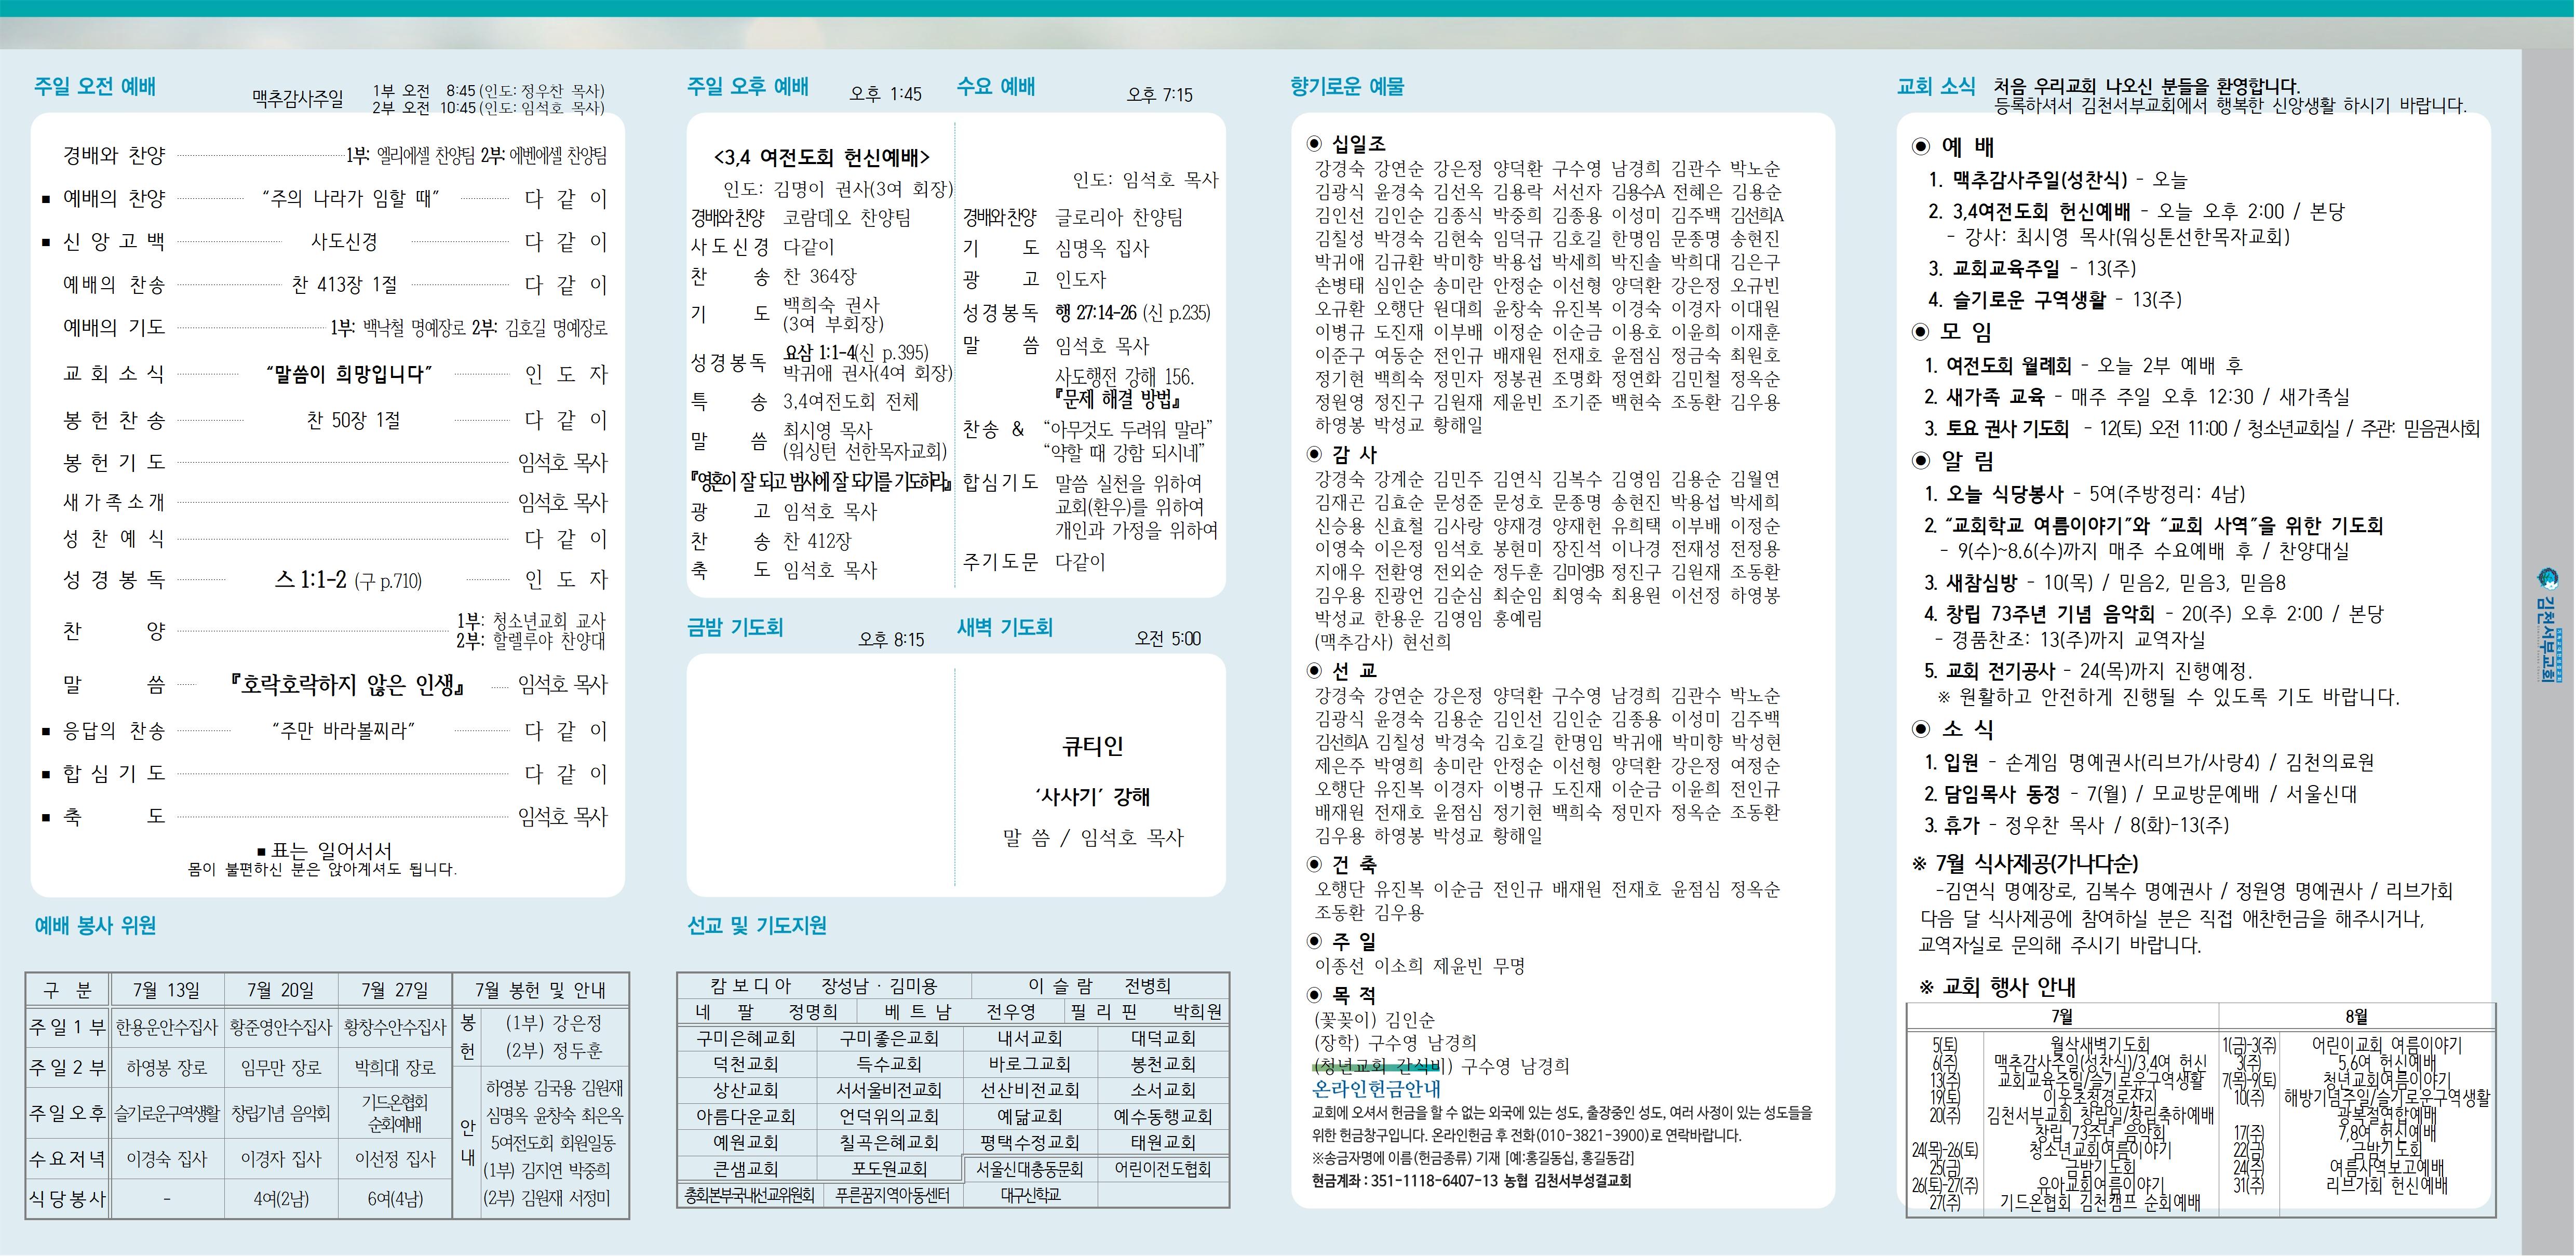
Task: Click news item '새참심방'
Action: (1982, 582)
